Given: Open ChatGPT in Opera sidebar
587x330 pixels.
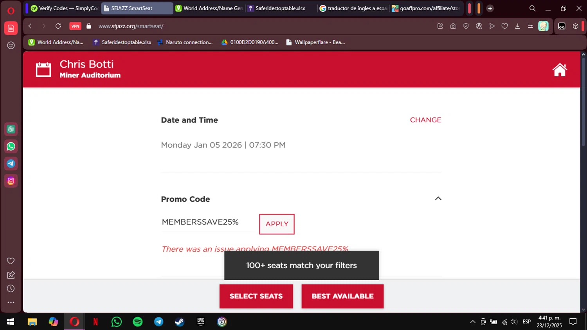Looking at the screenshot, I should [x=11, y=129].
